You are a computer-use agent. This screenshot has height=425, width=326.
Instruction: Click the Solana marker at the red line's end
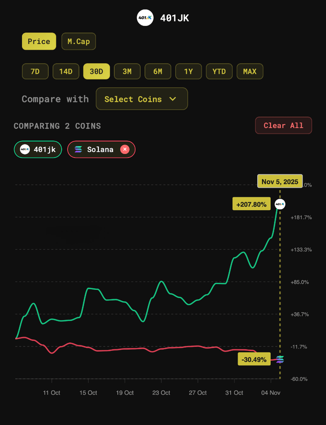[x=280, y=360]
